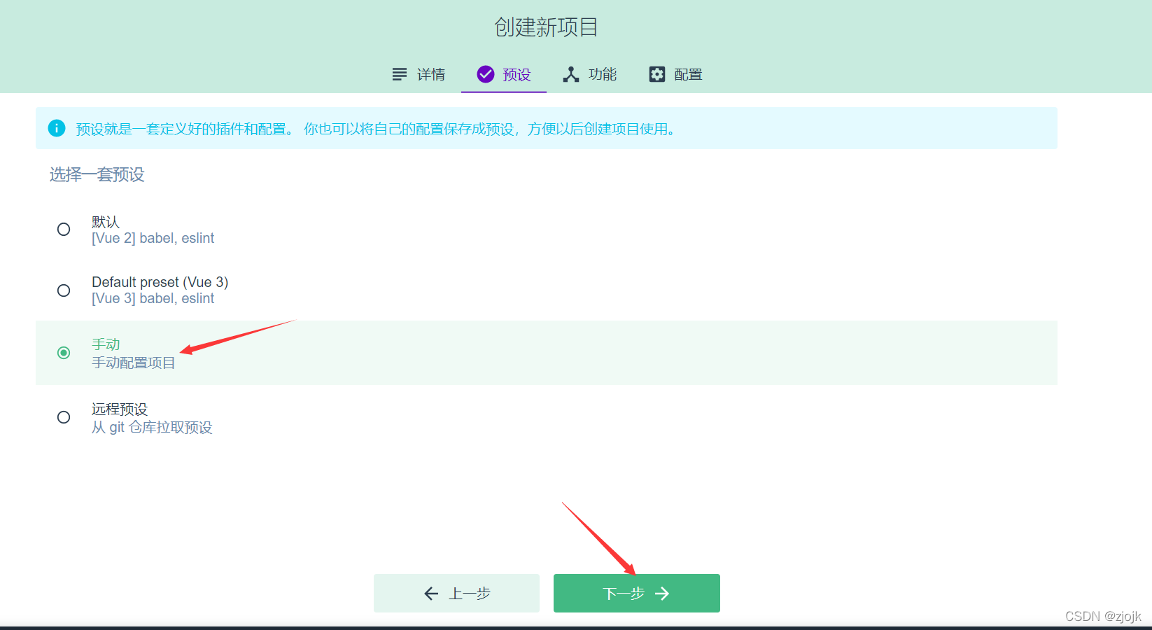Select the Default preset (Vue 3) radio button
1152x630 pixels.
click(64, 290)
